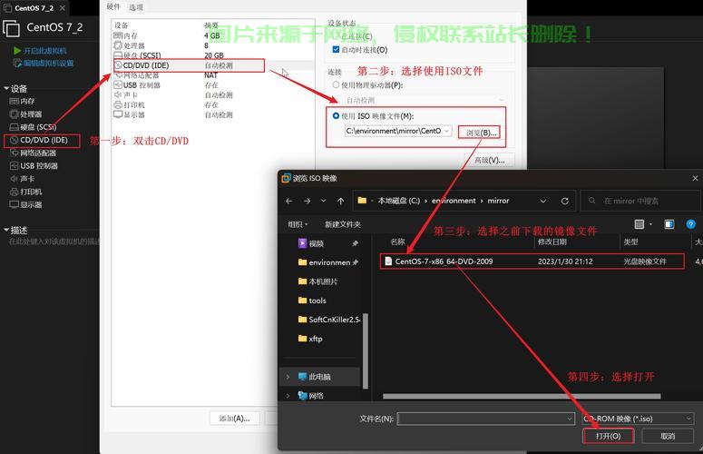703x454 pixels.
Task: Select the 视频 videos folder icon
Action: tap(303, 243)
